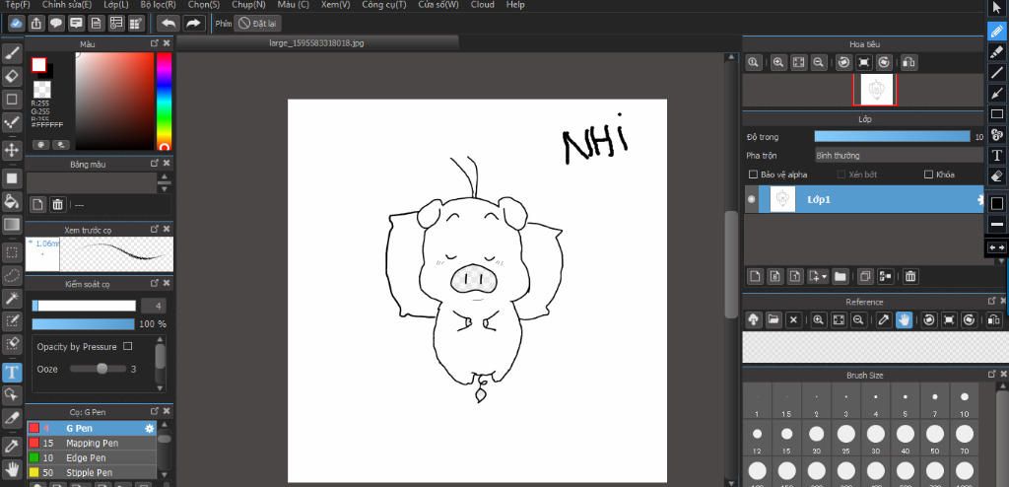Select the Text tool in left toolbar
Viewport: 1009px width, 487px height.
12,372
